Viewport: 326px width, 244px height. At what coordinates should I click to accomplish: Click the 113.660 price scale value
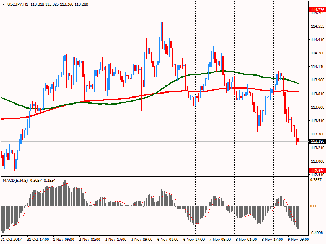(317, 107)
